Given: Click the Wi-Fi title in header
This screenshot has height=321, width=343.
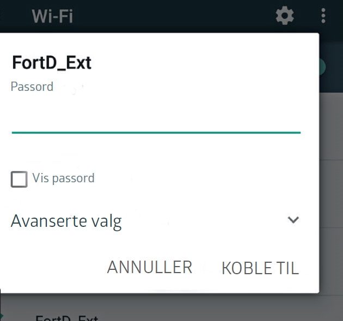Looking at the screenshot, I should click(x=52, y=16).
